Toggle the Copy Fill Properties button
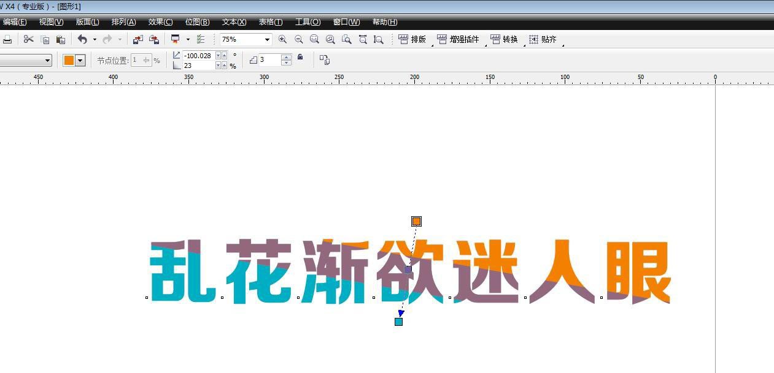Screen dimensions: 774x373 point(324,59)
